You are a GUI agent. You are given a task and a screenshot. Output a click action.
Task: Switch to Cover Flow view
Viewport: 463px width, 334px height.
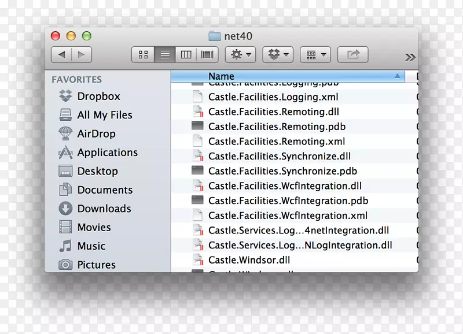[x=207, y=55]
